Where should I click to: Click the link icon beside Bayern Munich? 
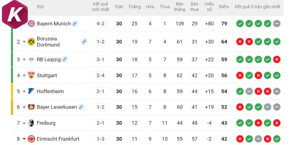point(75,24)
